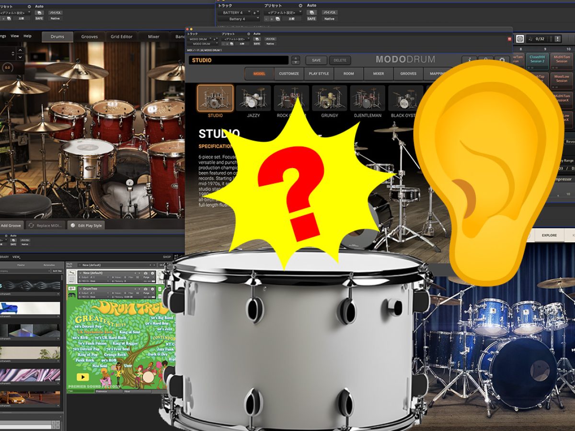Switch to the CUSTOMIZE tab in MODO DRUM

point(289,74)
